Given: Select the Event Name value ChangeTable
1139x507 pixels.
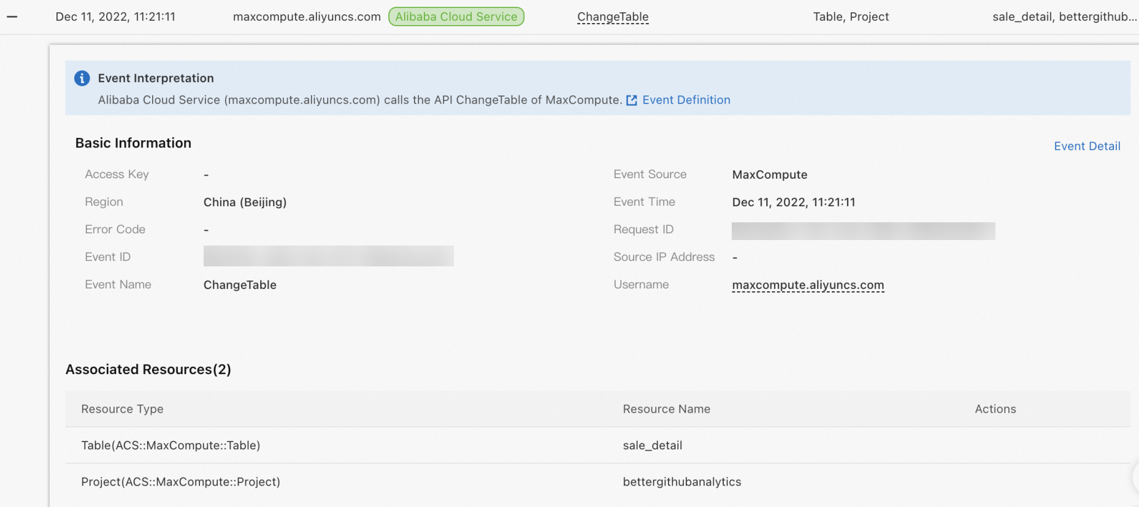Looking at the screenshot, I should 240,285.
